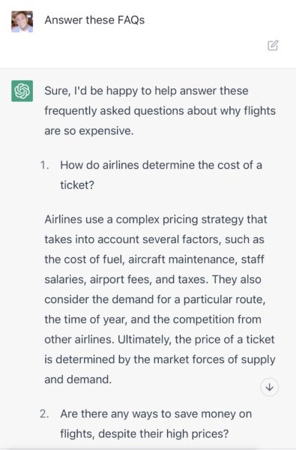Click the scroll-to-bottom down arrow button
The height and width of the screenshot is (450, 296).
269,387
